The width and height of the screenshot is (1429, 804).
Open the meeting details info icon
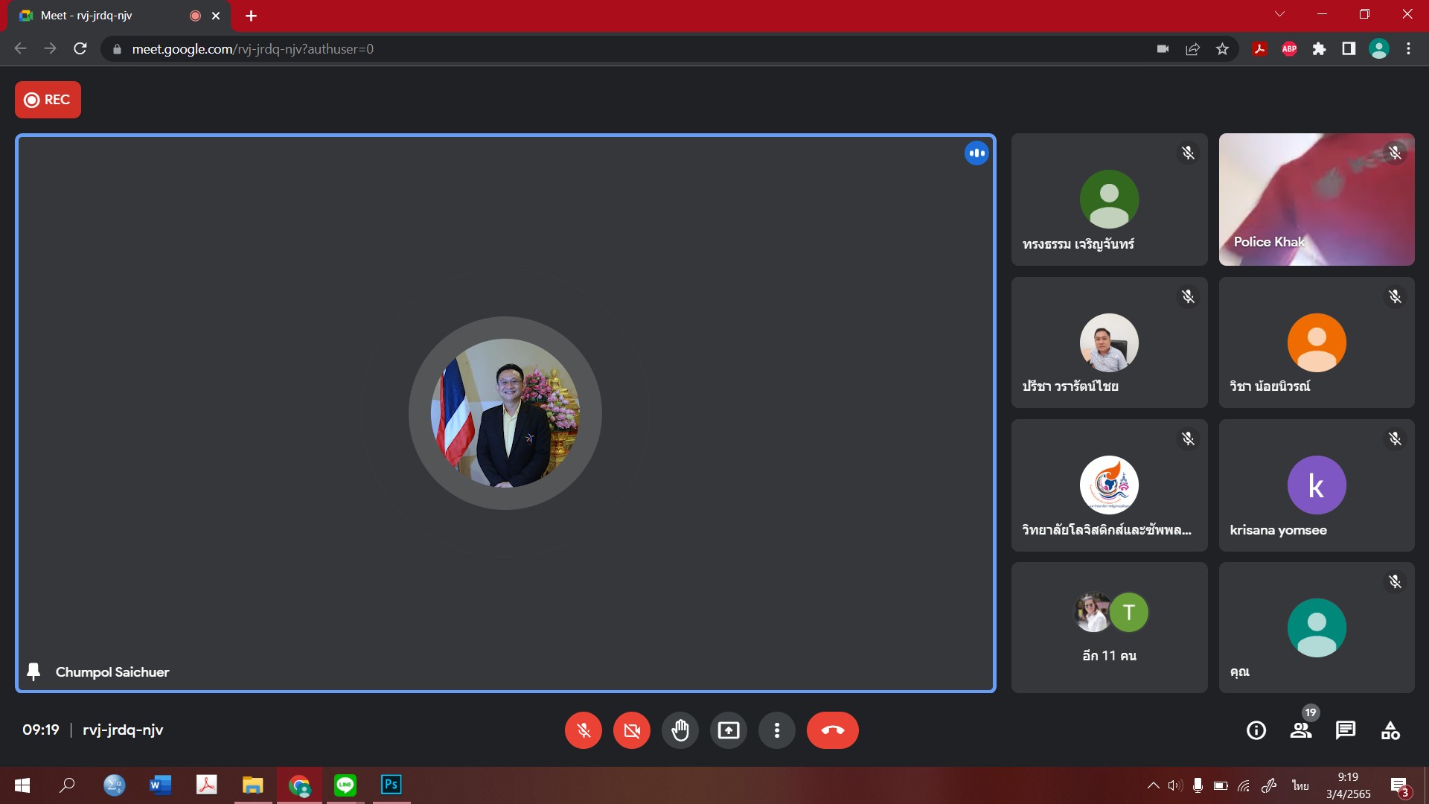pos(1256,730)
